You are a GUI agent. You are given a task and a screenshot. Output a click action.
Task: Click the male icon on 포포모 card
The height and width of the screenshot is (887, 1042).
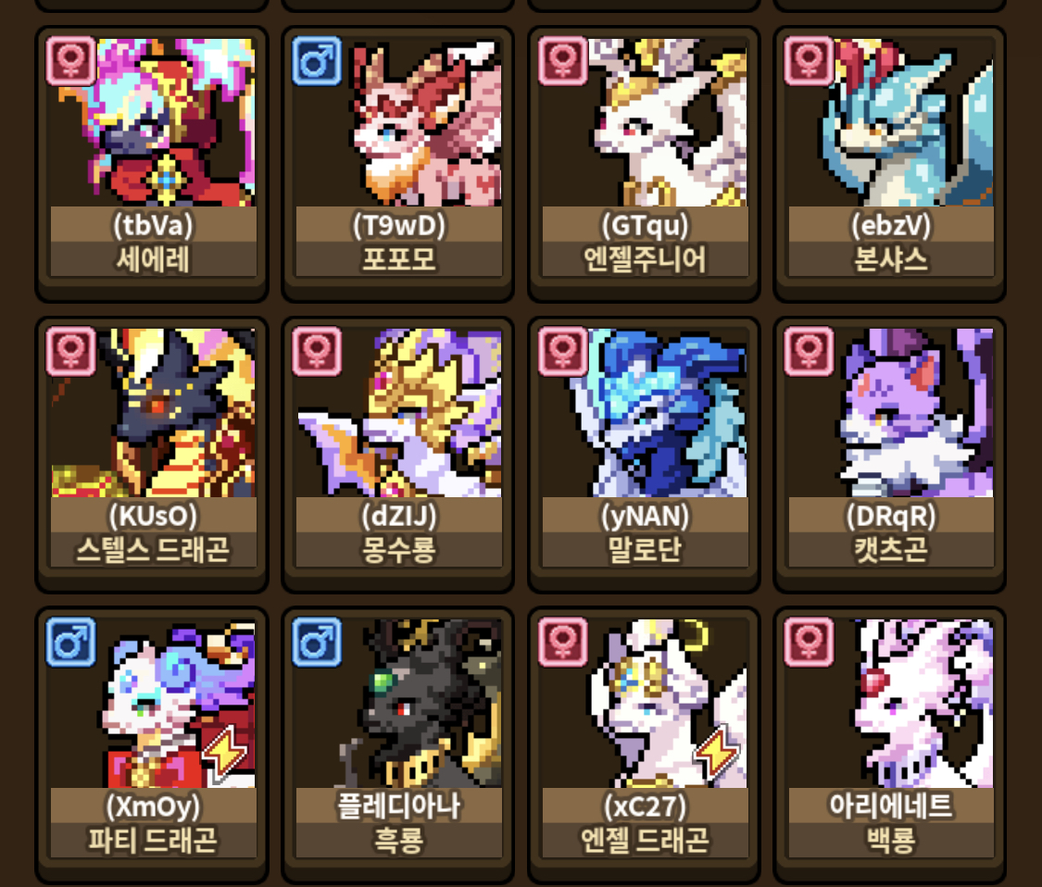tap(317, 62)
